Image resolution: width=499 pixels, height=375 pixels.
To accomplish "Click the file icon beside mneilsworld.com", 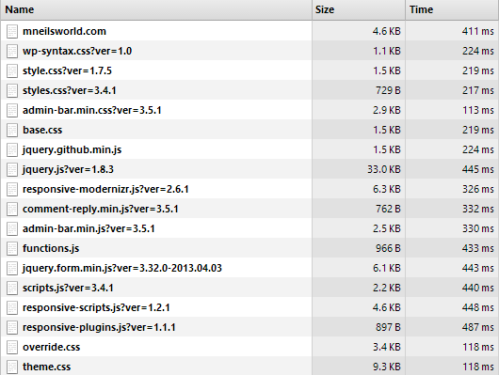I will click(x=12, y=31).
